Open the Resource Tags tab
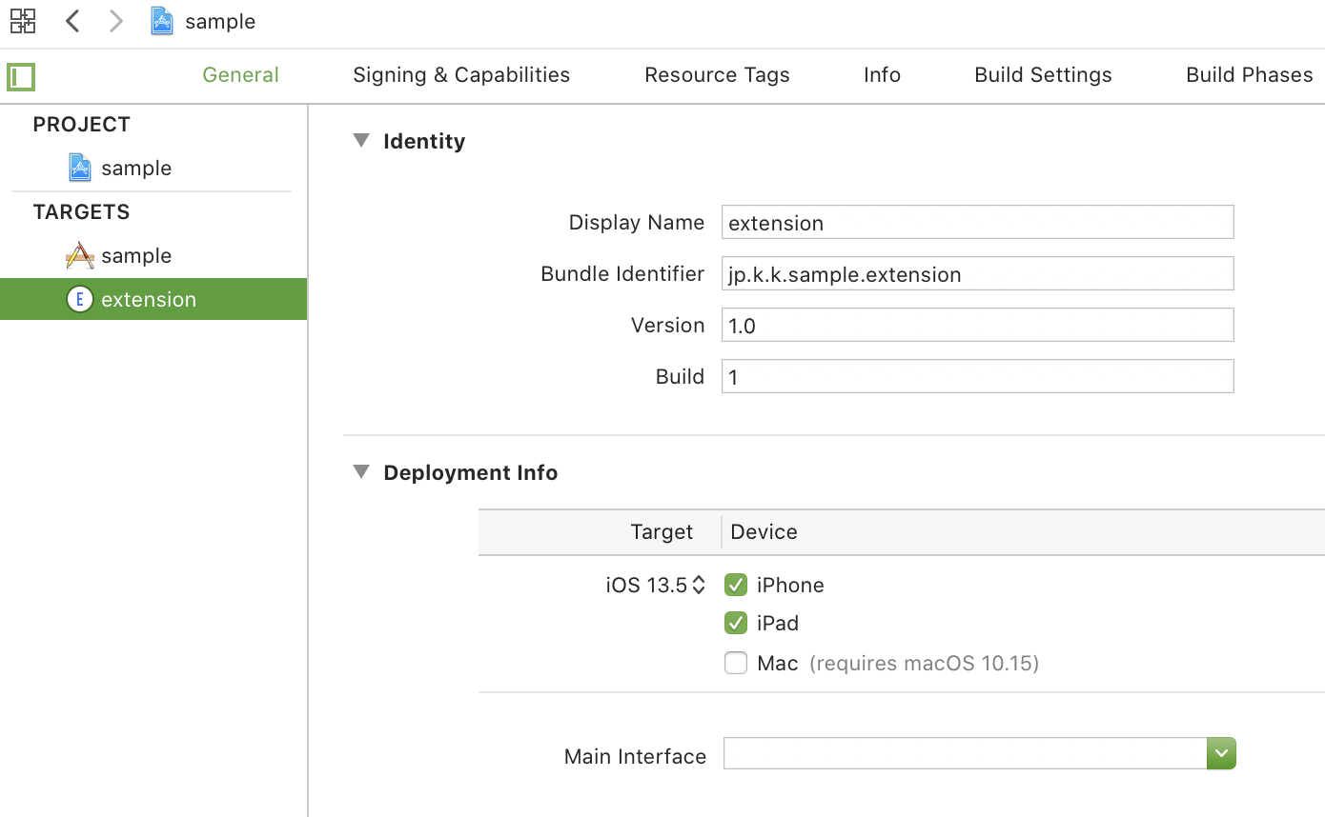Screen dimensions: 1325x817 (x=717, y=75)
